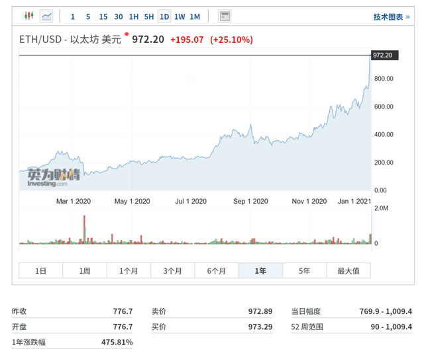
Task: Select the area line chart icon
Action: tap(47, 16)
